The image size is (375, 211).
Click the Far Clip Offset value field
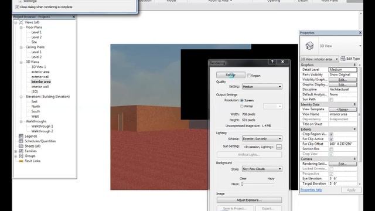[343, 144]
